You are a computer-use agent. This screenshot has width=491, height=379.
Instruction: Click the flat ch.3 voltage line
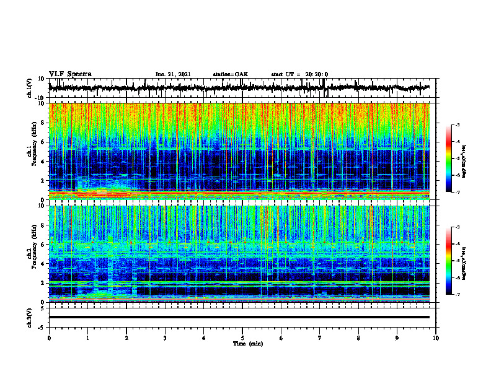pyautogui.click(x=239, y=317)
